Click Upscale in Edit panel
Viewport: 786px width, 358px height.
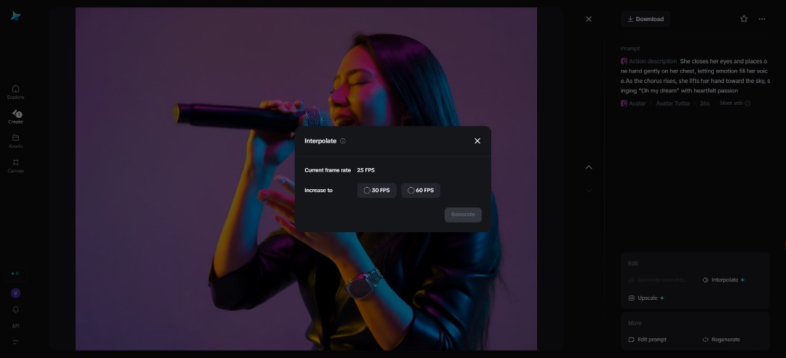point(646,298)
